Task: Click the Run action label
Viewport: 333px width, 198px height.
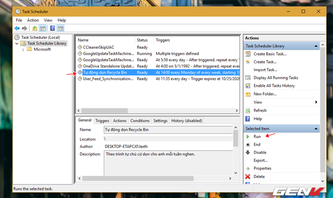Action: 257,137
